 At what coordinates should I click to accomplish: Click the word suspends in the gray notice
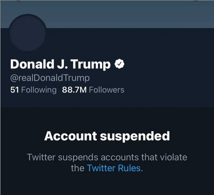[x=77, y=157]
